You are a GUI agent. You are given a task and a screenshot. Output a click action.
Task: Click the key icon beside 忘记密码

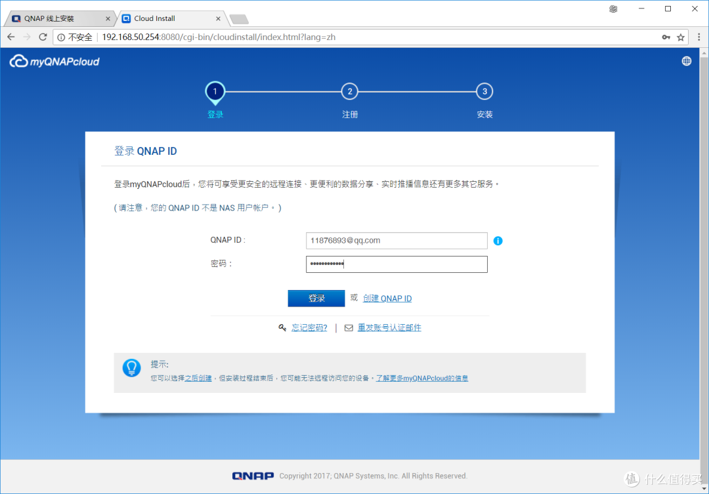pyautogui.click(x=282, y=327)
